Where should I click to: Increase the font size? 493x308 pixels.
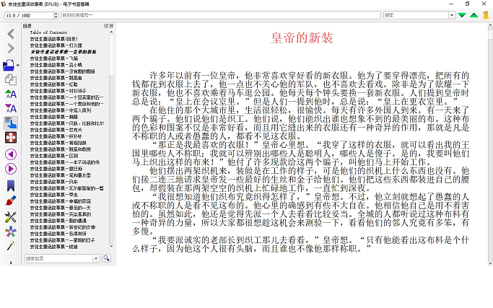[x=10, y=94]
